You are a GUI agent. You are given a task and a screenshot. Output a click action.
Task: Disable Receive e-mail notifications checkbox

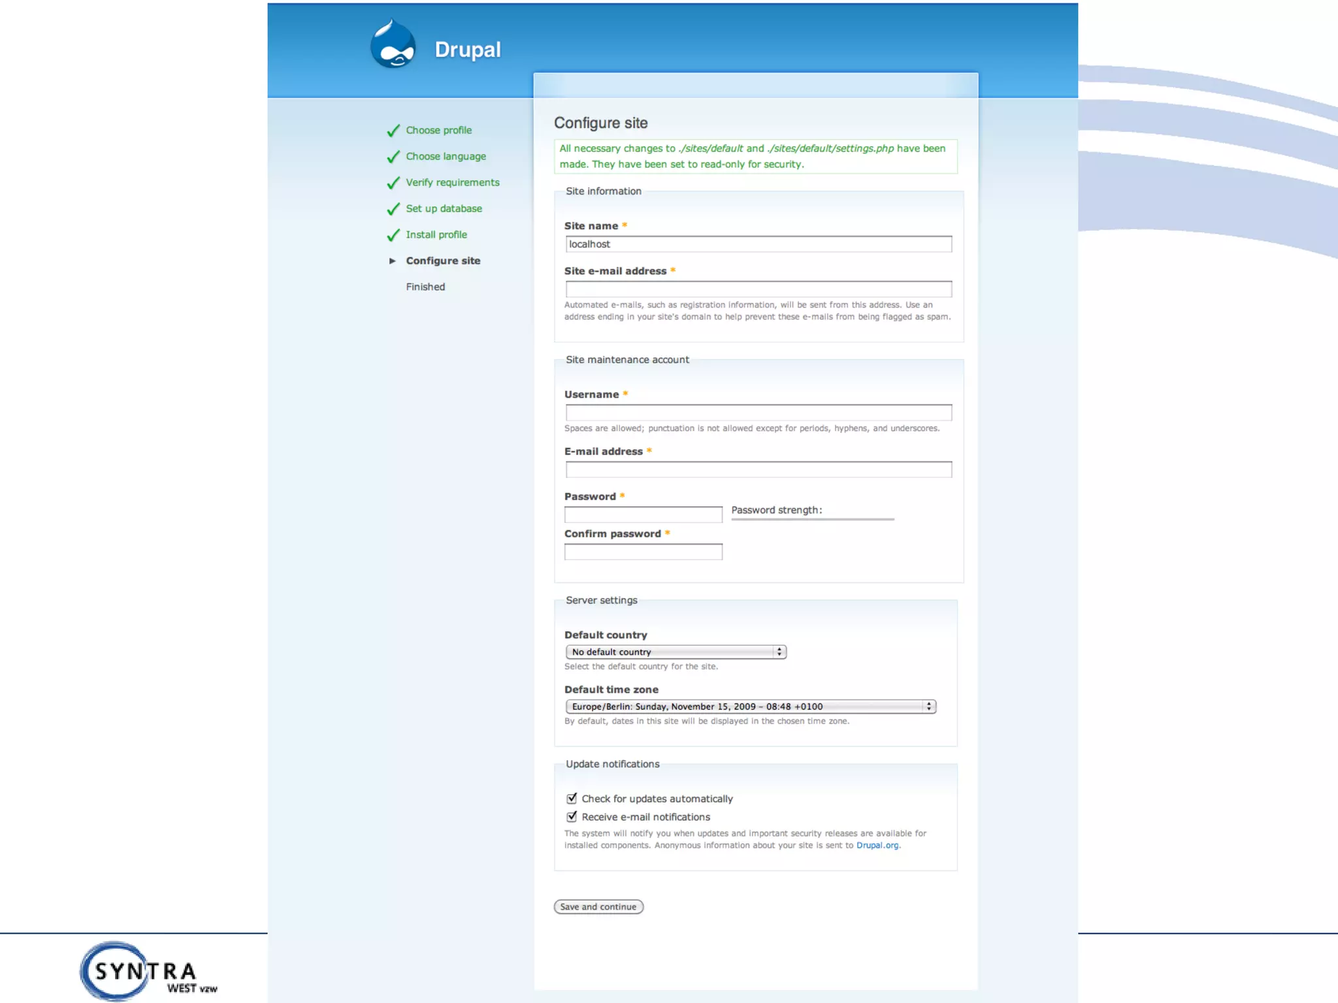(572, 816)
